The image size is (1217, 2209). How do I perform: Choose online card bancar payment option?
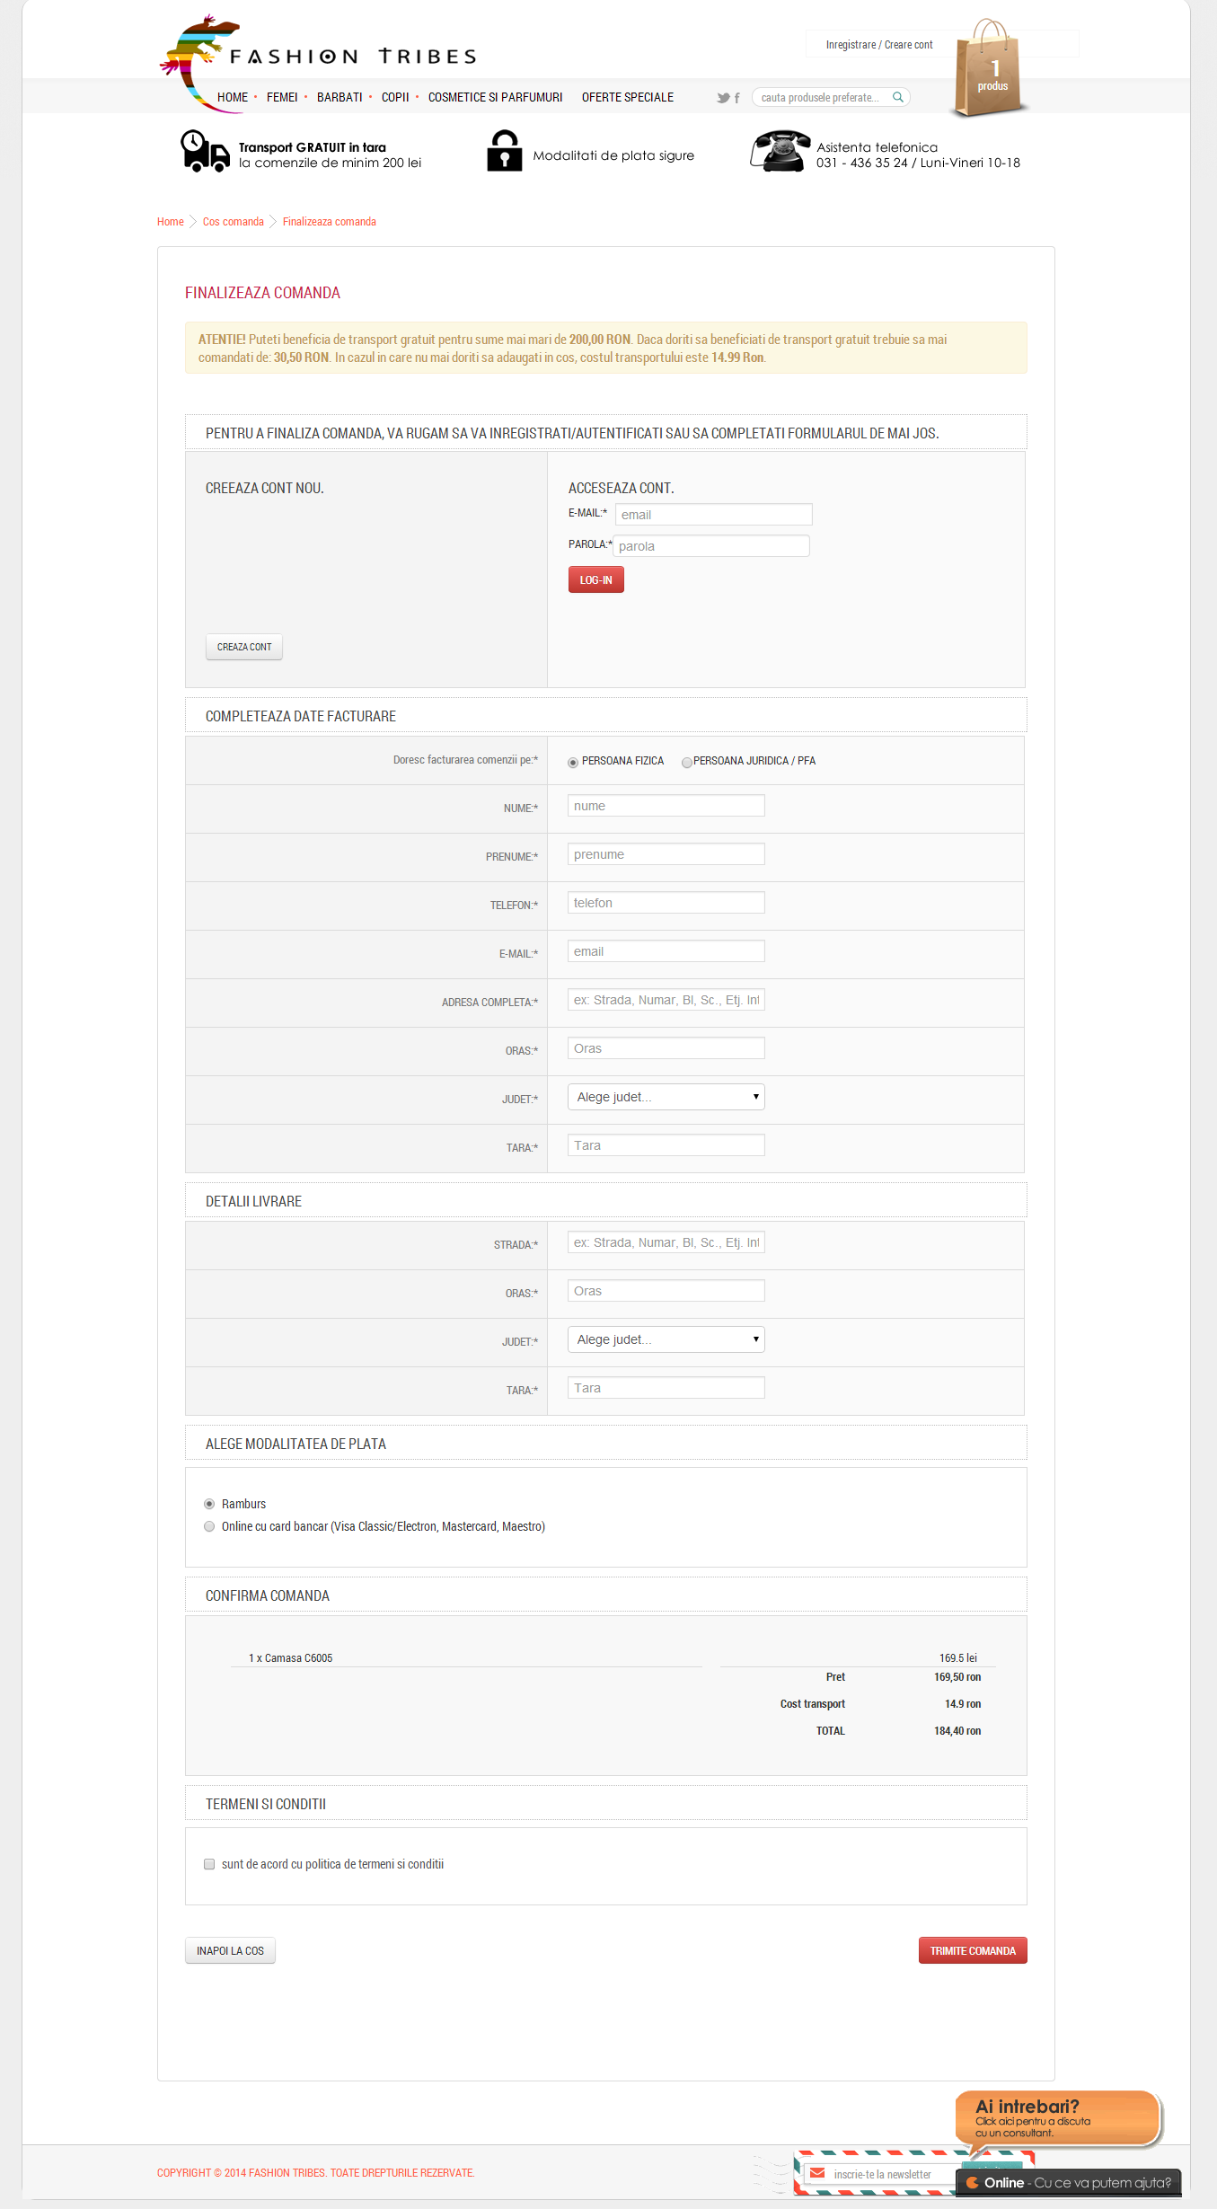[x=209, y=1526]
